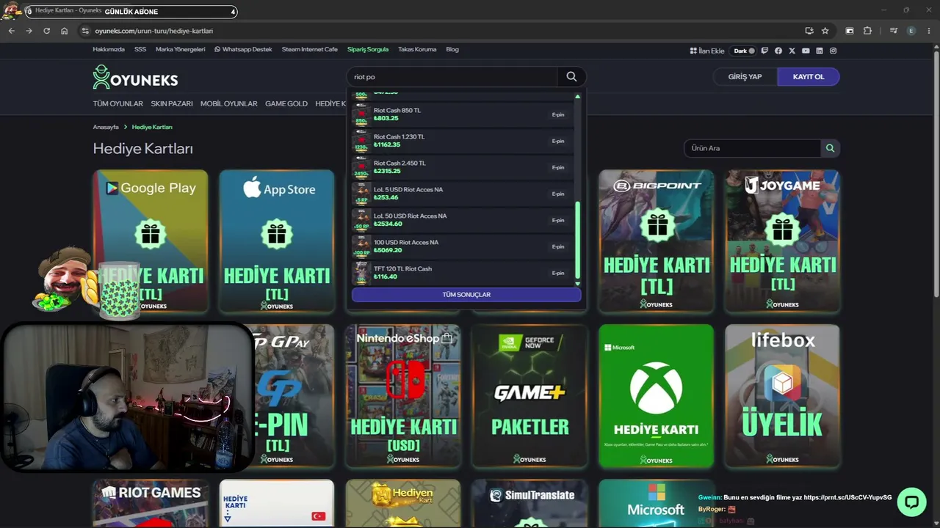Open the Hakkımızda link
Screen dimensions: 940x528
[109, 49]
